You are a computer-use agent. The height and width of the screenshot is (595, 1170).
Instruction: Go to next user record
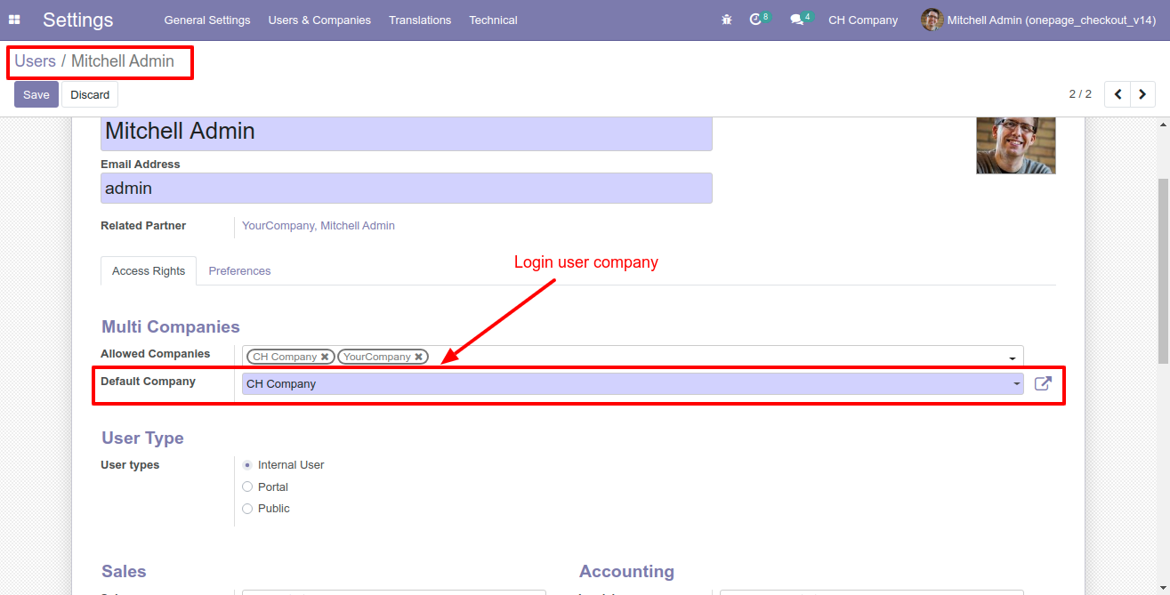pyautogui.click(x=1142, y=94)
